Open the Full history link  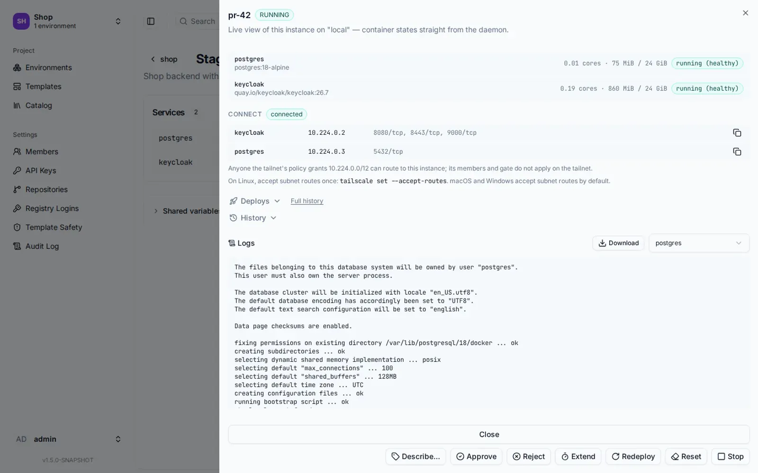click(x=307, y=201)
